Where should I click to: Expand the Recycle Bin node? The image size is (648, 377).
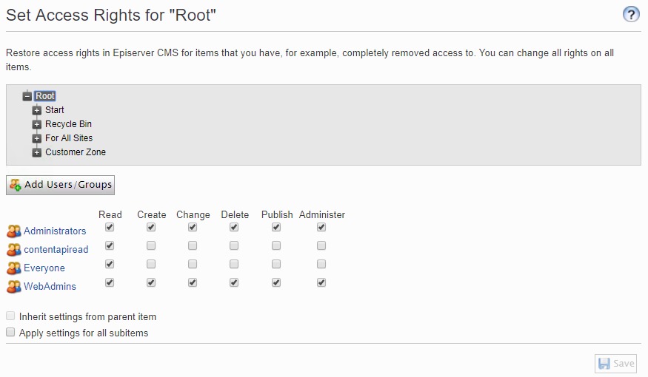[x=37, y=124]
